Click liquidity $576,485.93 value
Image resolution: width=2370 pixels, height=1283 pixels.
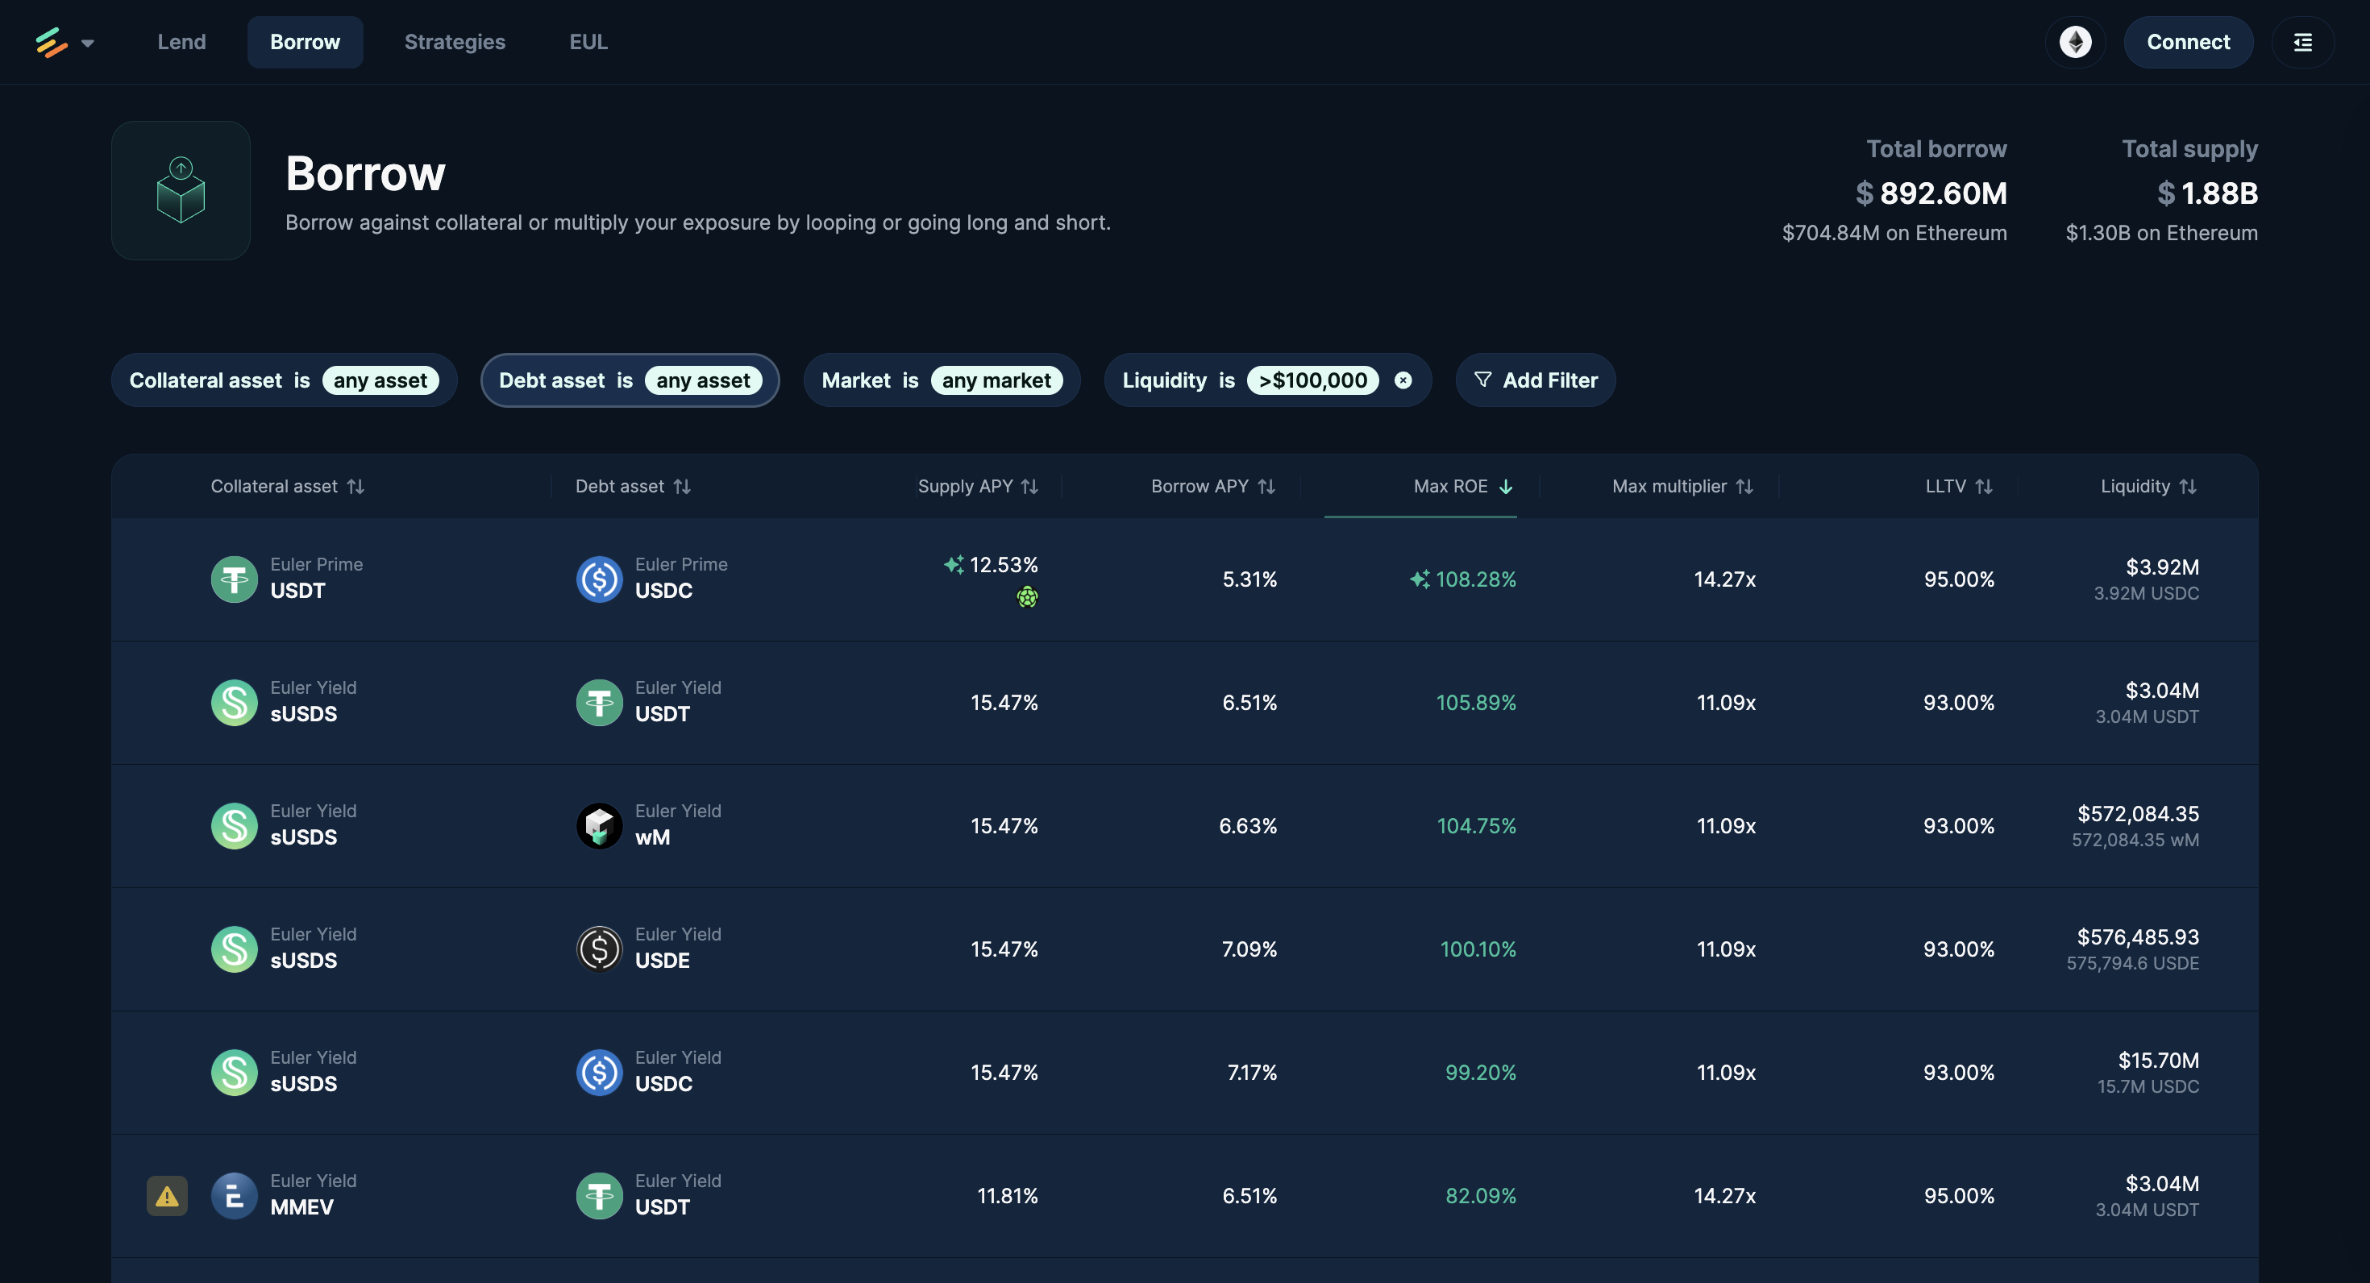click(2137, 936)
